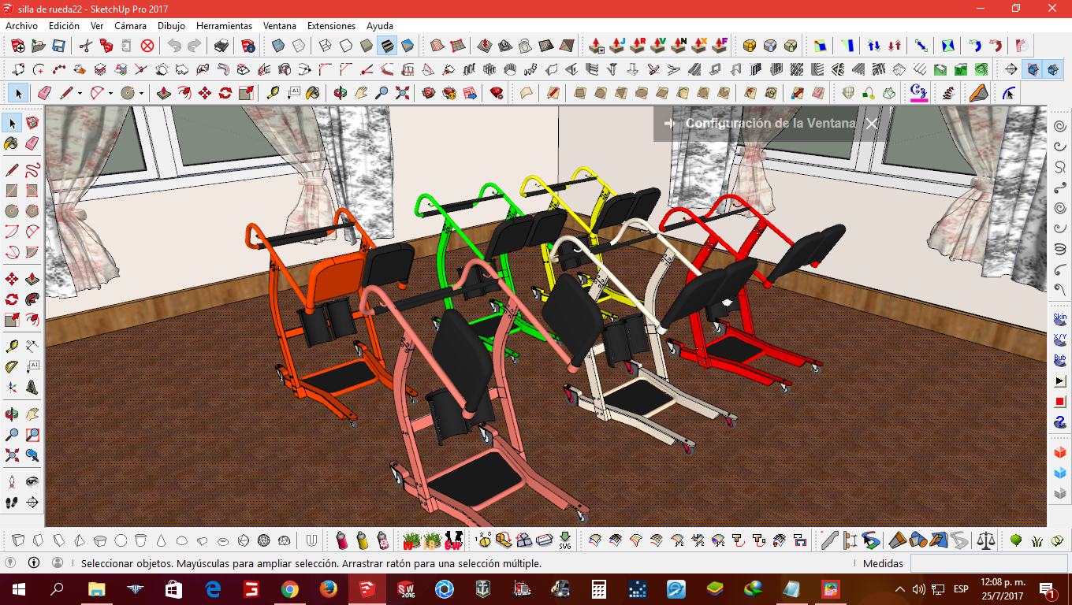Switch to Monochrome face style

point(407,46)
